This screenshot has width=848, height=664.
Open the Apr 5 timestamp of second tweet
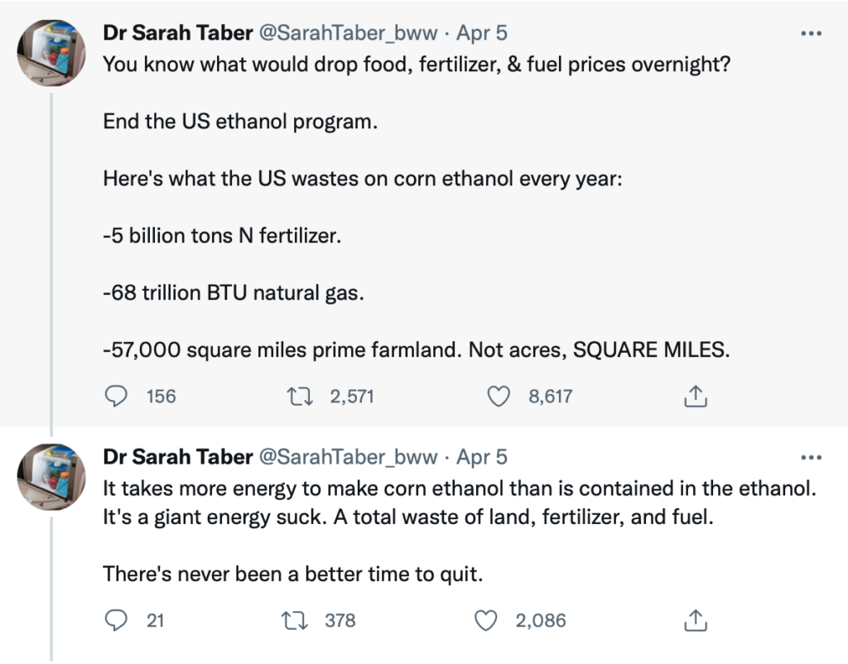[482, 457]
